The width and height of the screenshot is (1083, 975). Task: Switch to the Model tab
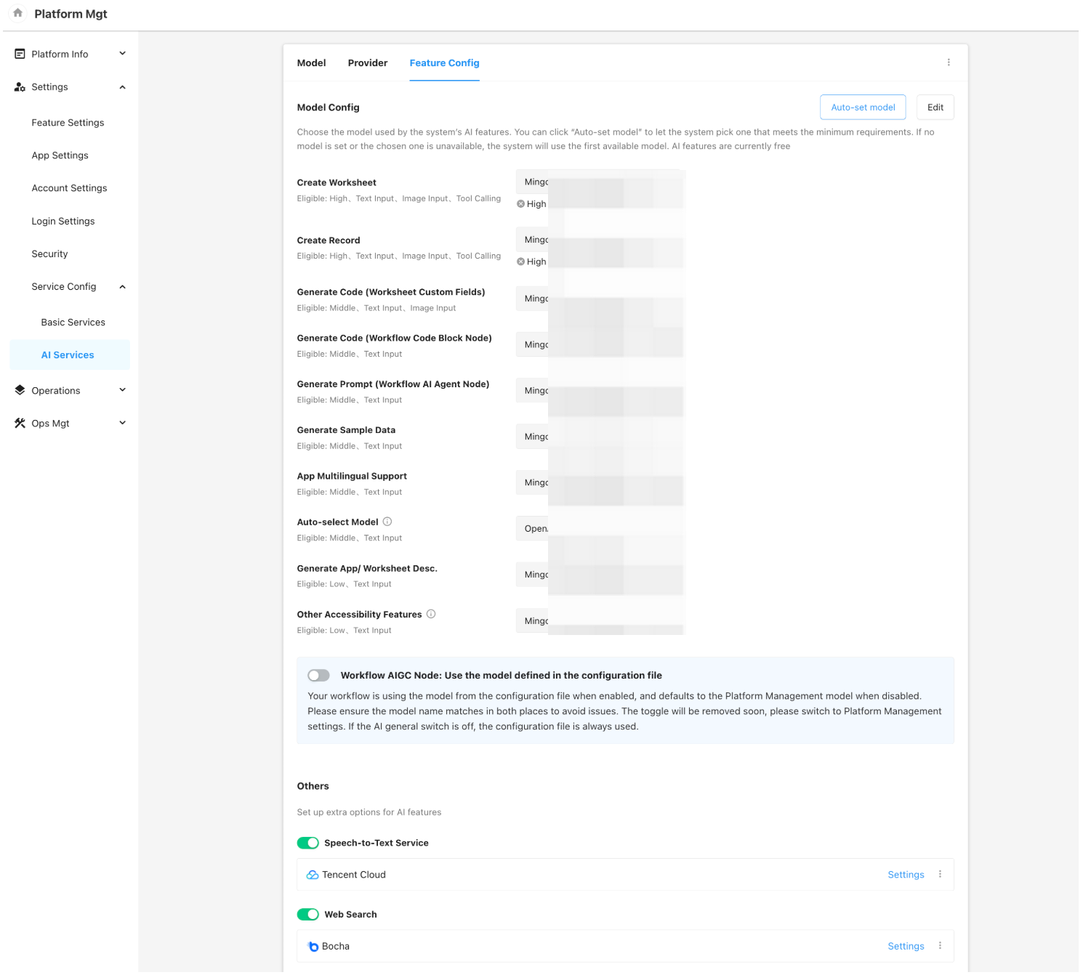point(311,63)
